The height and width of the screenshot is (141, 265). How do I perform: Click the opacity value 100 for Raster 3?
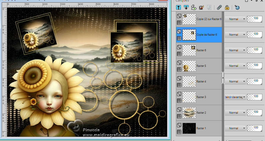click(x=256, y=96)
